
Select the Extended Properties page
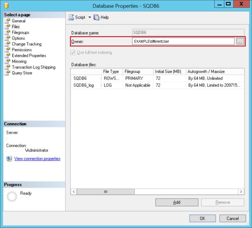coord(29,56)
